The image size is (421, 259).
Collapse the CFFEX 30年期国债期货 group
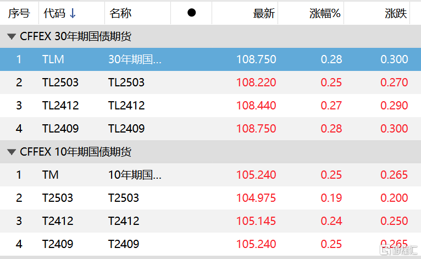[x=12, y=36]
